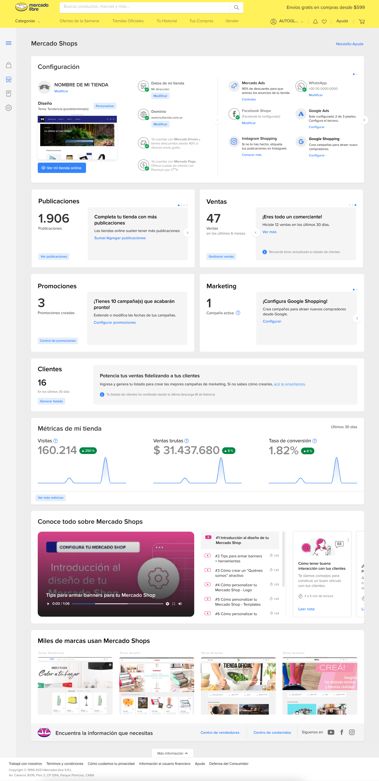The height and width of the screenshot is (781, 379).
Task: Play the Mercado Shop intro video
Action: click(x=48, y=604)
